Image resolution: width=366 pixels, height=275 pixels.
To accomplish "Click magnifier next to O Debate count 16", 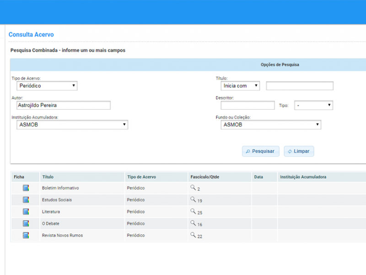I will pos(193,223).
